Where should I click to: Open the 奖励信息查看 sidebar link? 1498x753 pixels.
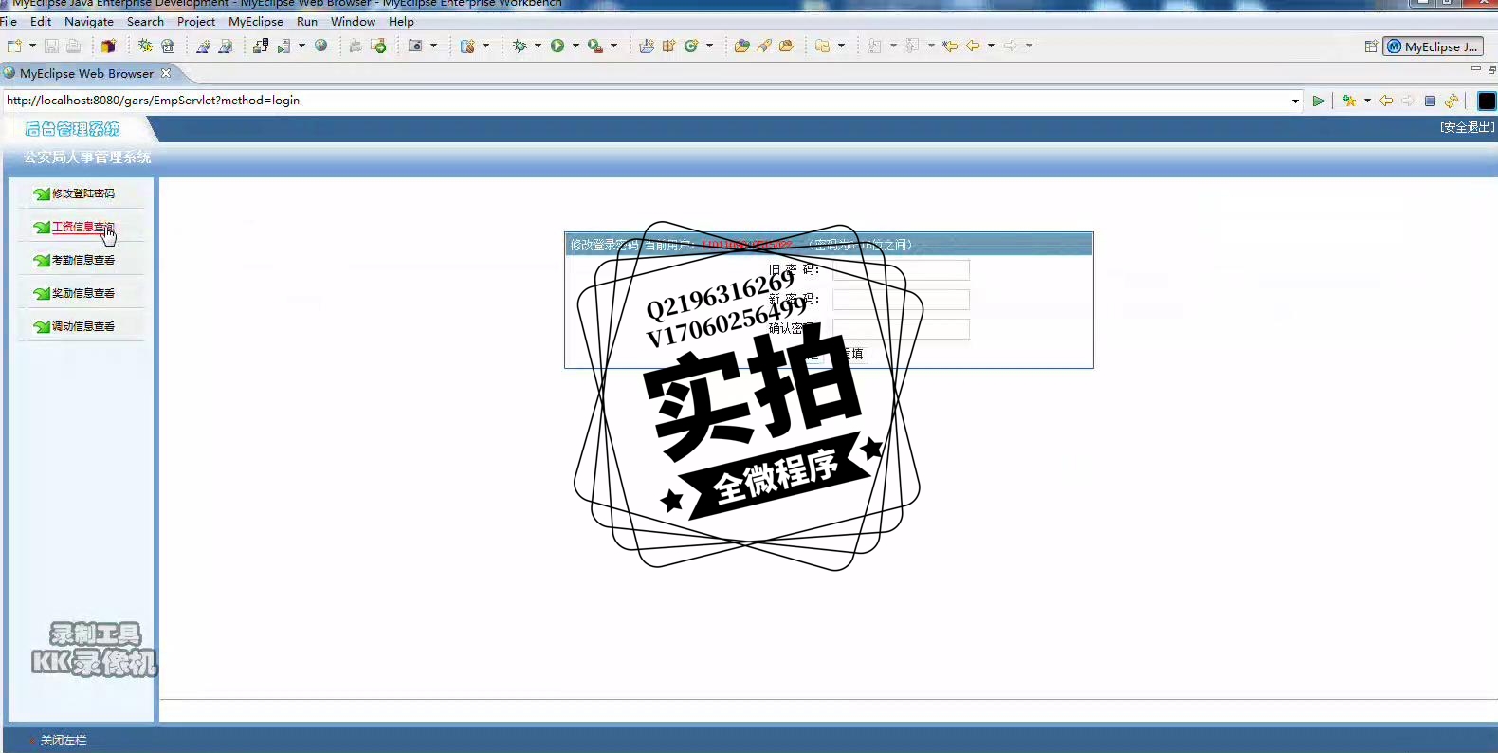click(82, 293)
